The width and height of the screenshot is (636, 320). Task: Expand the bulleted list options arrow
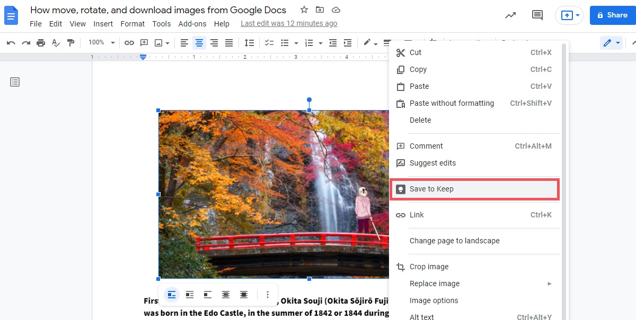[296, 43]
